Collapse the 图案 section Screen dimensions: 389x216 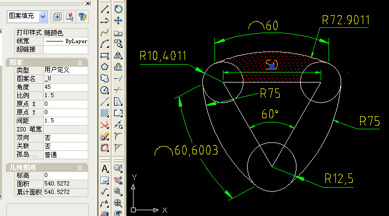tap(80, 63)
